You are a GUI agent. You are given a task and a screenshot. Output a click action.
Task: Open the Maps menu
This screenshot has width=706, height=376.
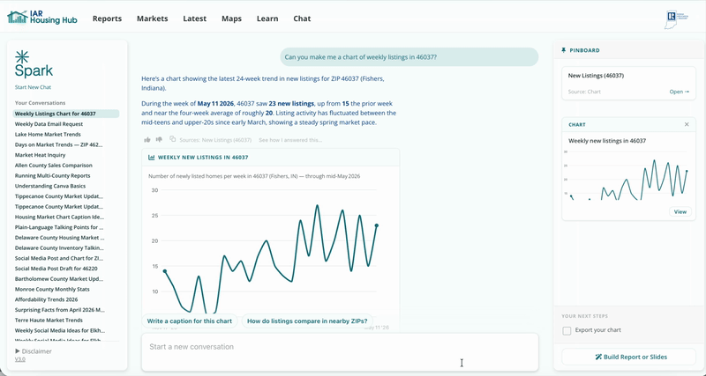click(231, 18)
